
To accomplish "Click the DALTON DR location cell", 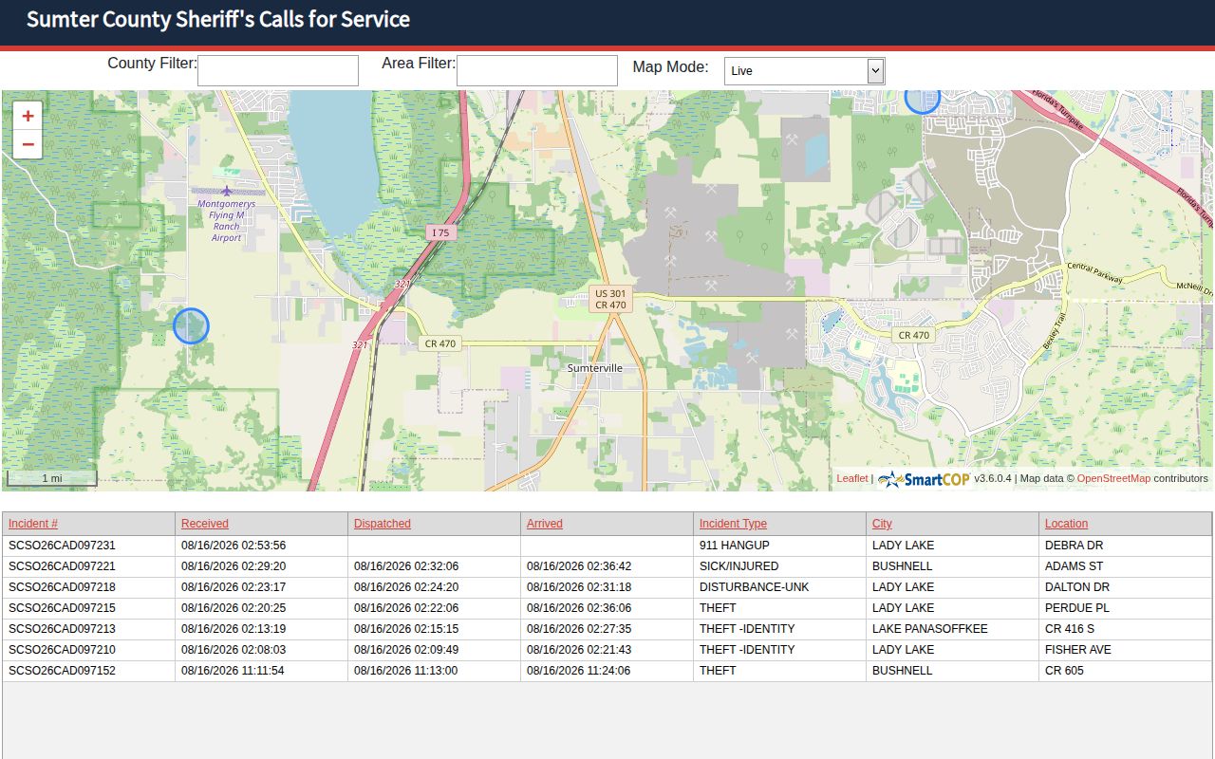I will click(x=1126, y=587).
